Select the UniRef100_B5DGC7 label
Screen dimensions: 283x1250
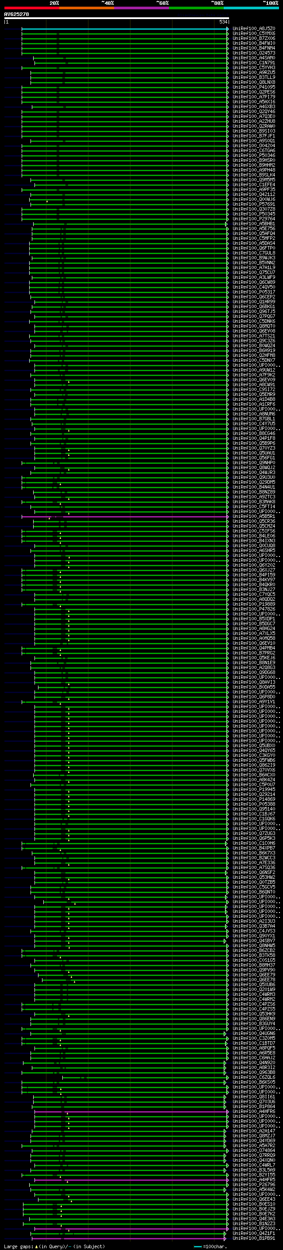click(x=254, y=624)
